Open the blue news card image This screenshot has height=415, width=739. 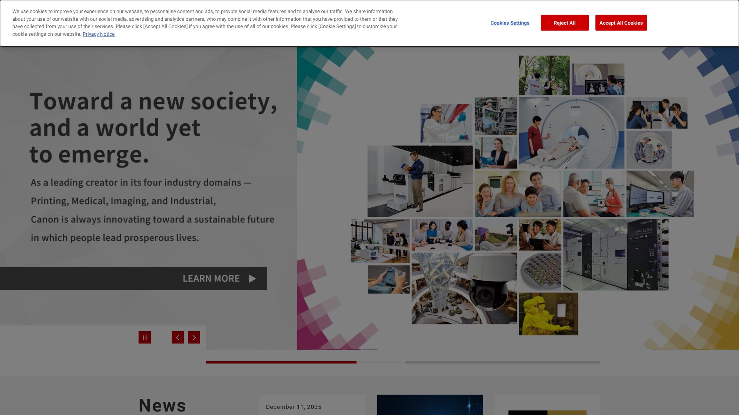[x=430, y=405]
